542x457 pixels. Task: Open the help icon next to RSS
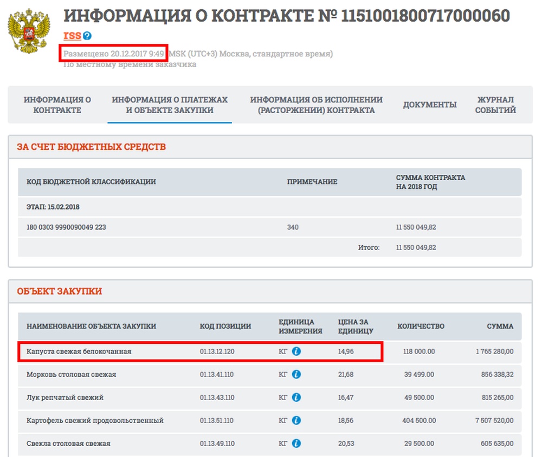(x=87, y=36)
